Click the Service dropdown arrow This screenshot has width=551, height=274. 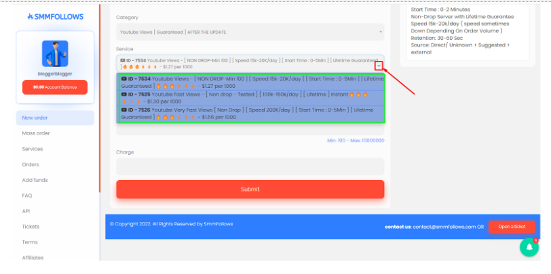tap(379, 66)
